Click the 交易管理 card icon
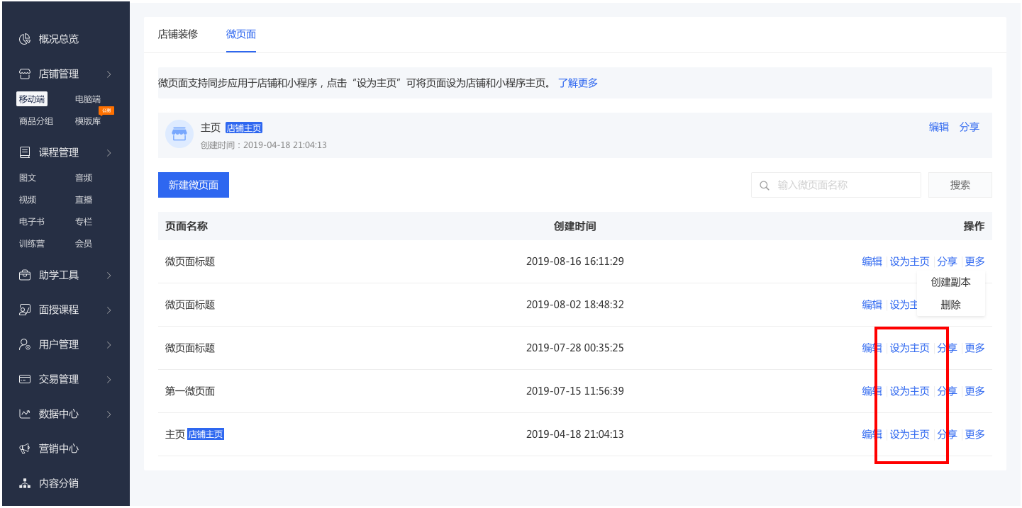This screenshot has height=508, width=1022. click(25, 379)
